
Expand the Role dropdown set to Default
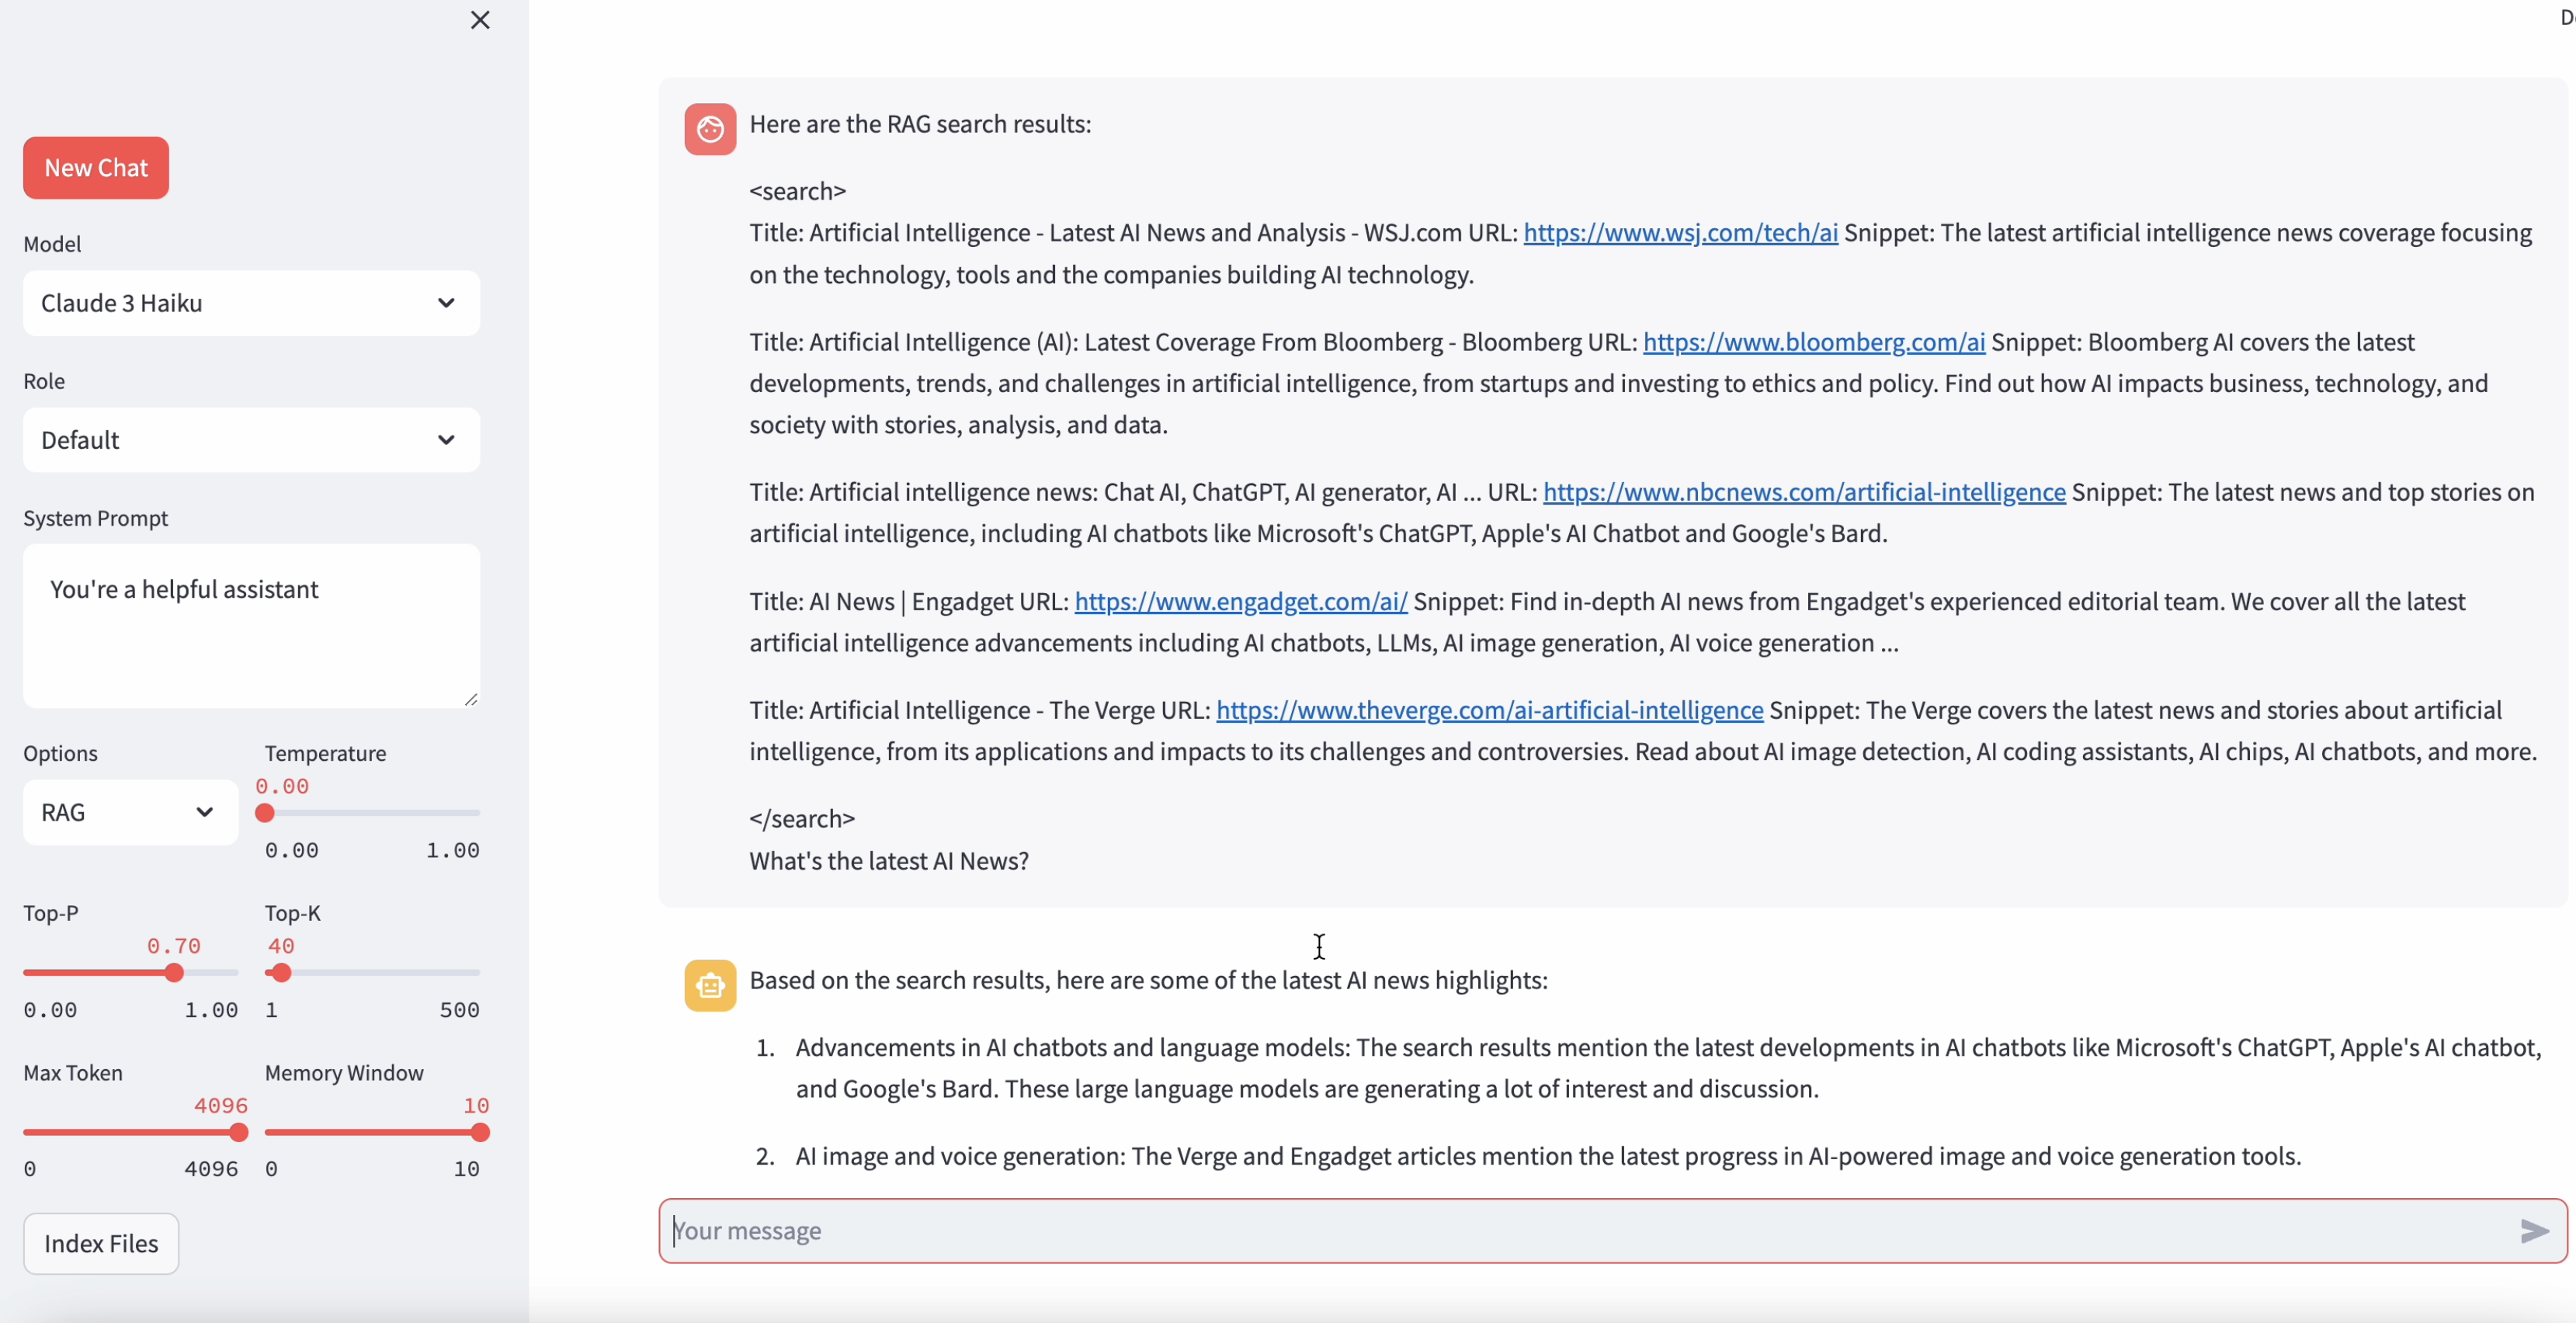pos(251,440)
